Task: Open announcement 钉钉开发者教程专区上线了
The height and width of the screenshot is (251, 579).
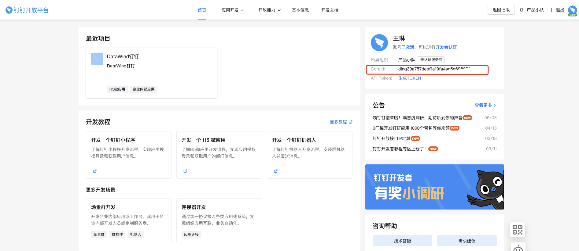Action: [399, 149]
